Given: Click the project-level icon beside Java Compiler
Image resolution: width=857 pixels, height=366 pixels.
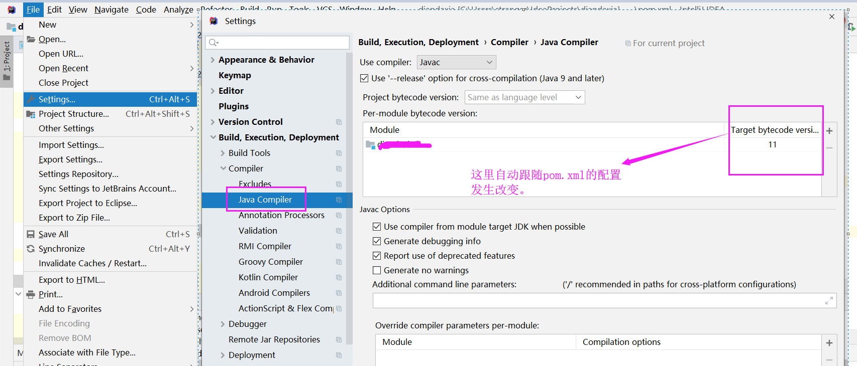Looking at the screenshot, I should pyautogui.click(x=339, y=200).
